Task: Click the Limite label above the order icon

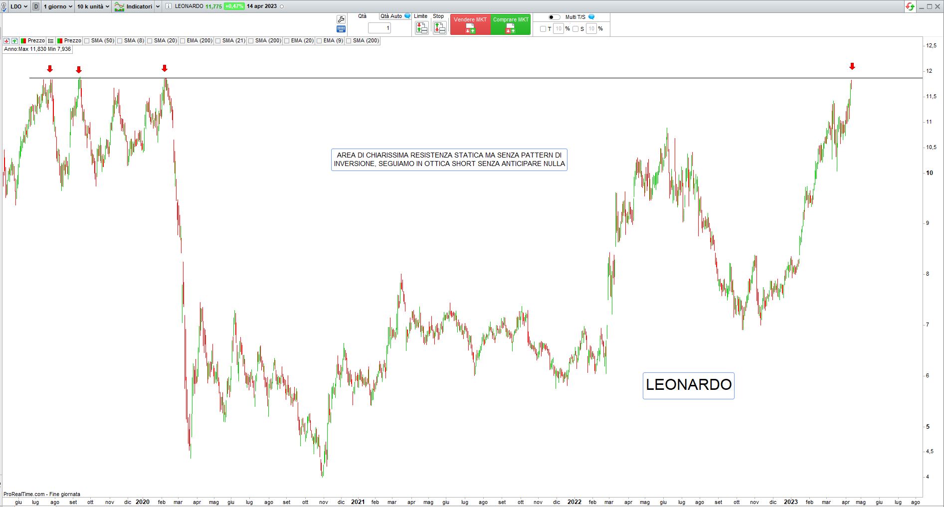Action: [420, 16]
